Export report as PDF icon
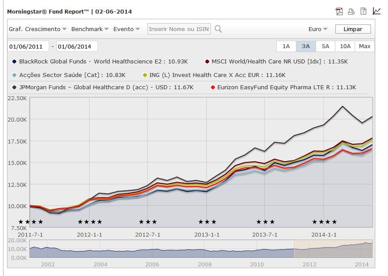The height and width of the screenshot is (276, 388). pos(339,11)
